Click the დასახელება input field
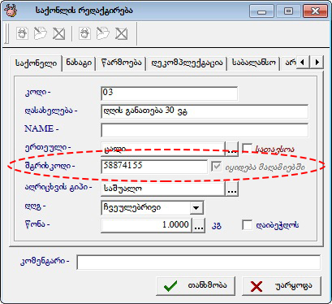Image resolution: width=332 pixels, height=304 pixels. coord(205,111)
